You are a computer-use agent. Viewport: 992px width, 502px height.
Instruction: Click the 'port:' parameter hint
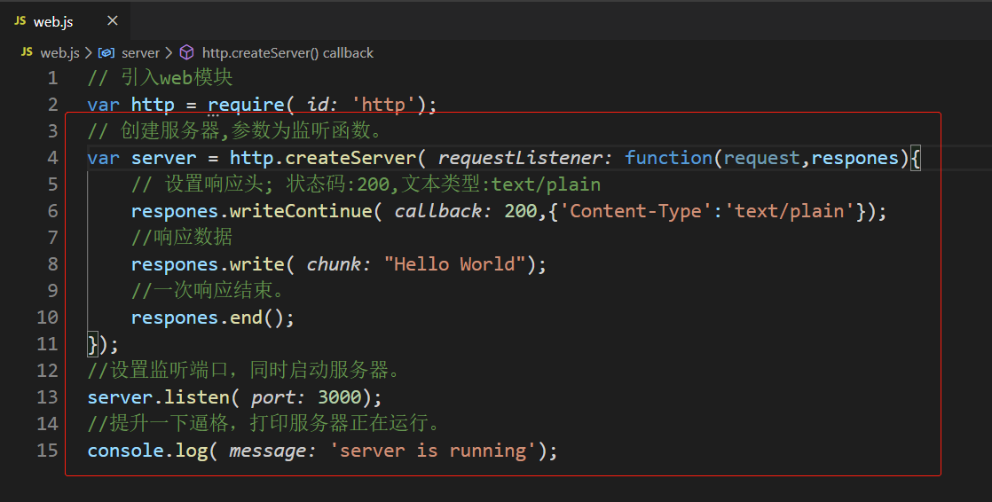279,397
